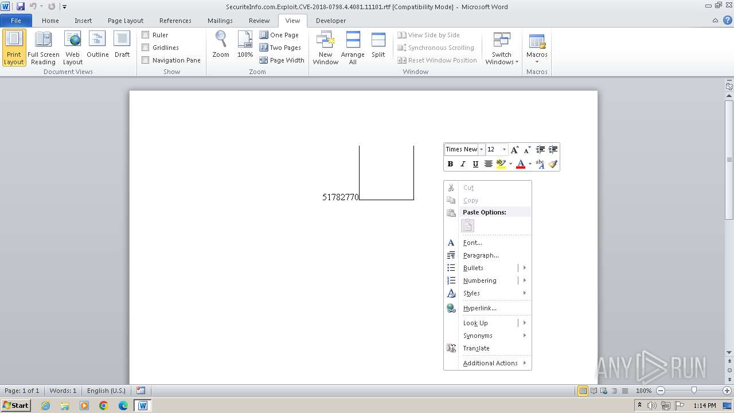Viewport: 734px width, 413px height.
Task: Increase indent in mini toolbar
Action: (553, 150)
